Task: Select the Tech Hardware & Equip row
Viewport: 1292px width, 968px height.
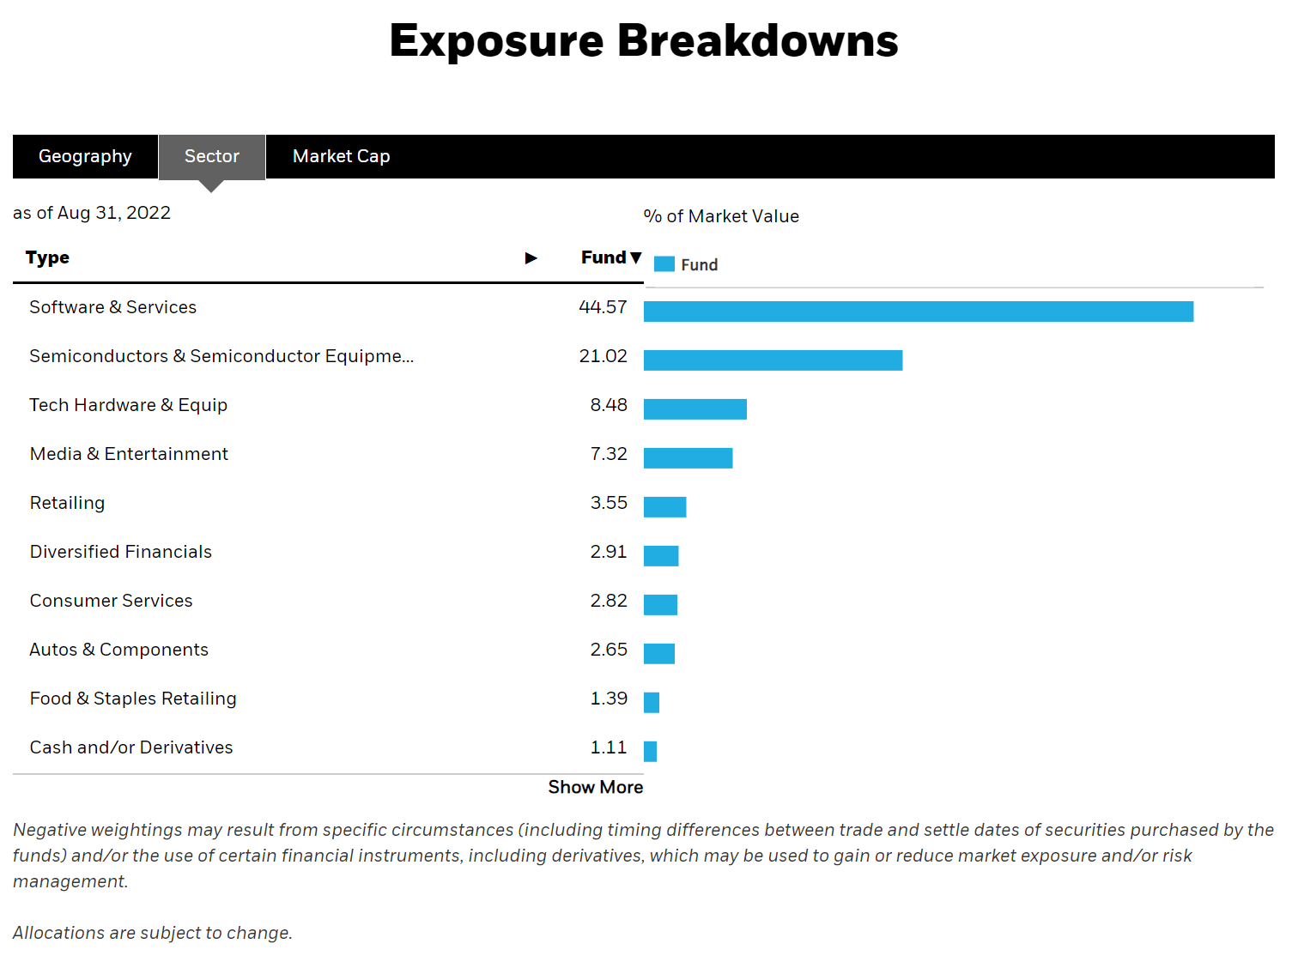Action: tap(129, 405)
